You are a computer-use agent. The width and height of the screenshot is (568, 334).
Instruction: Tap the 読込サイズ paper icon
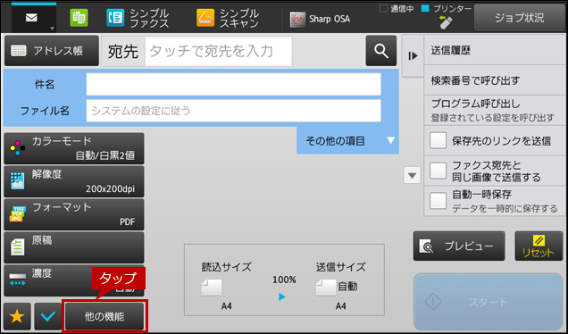212,288
